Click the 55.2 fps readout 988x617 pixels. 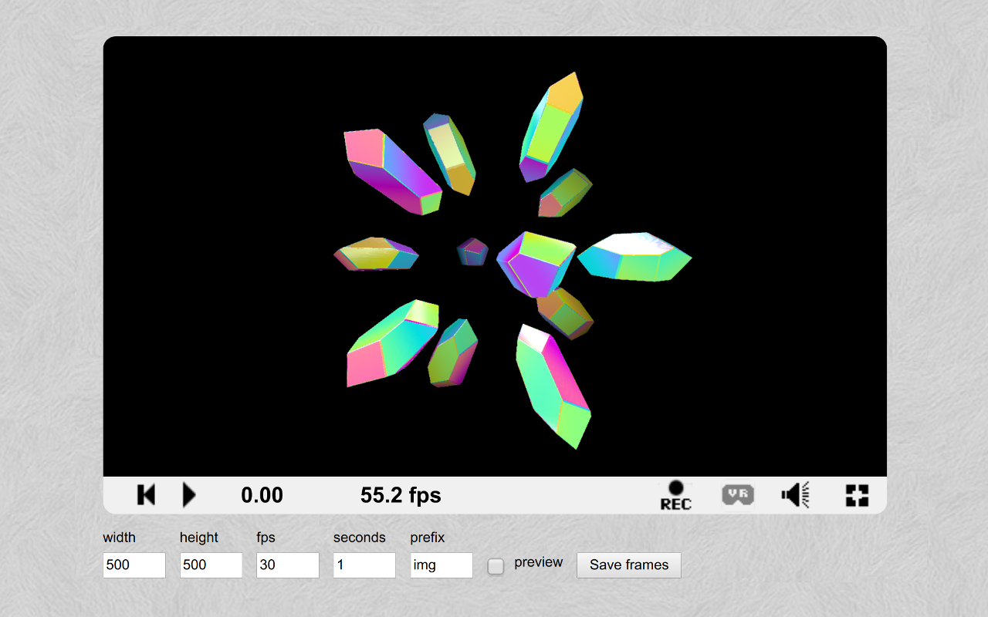401,494
